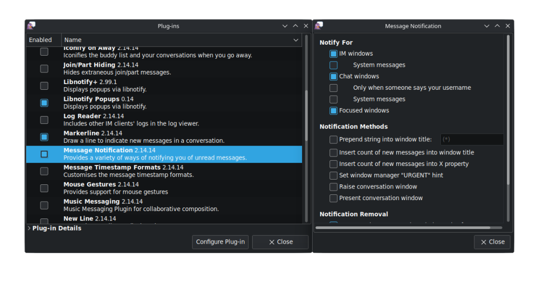
Task: Click Close button in Message Notification dialog
Action: (x=492, y=242)
